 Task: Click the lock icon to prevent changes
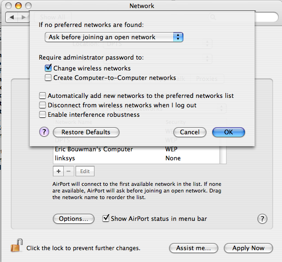(17, 245)
